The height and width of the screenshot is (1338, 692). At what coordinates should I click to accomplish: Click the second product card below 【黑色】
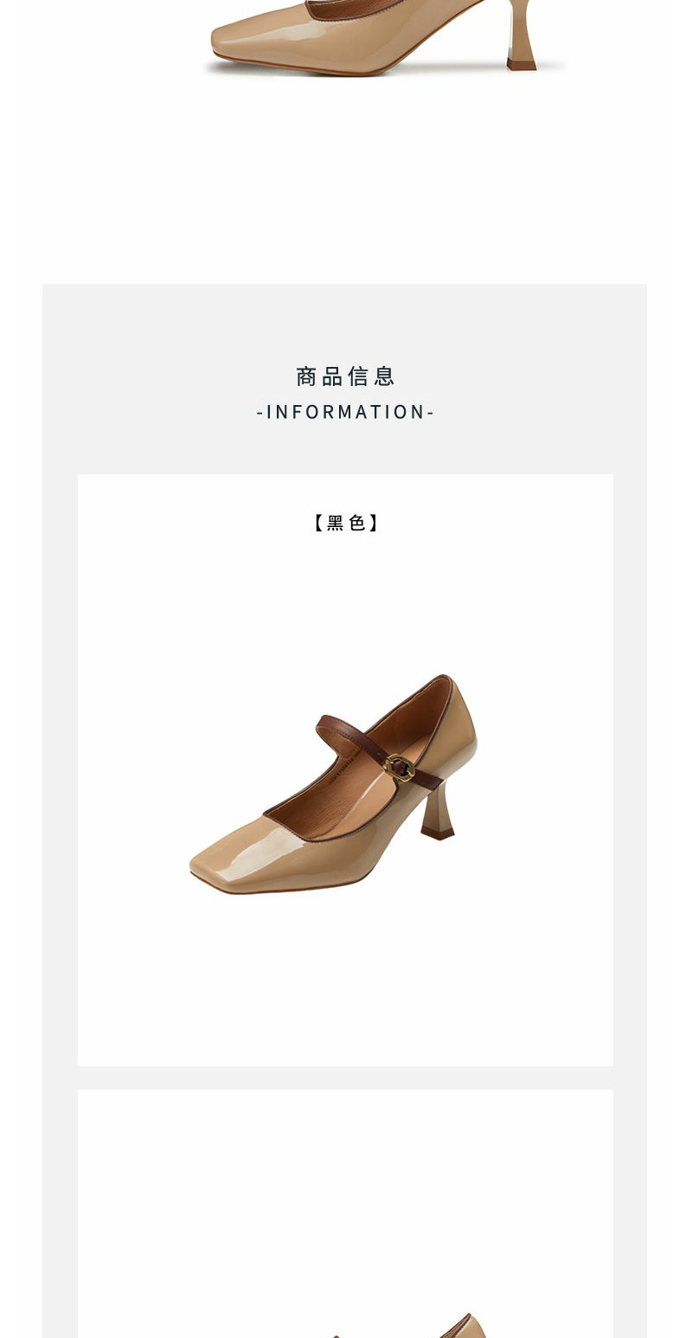click(345, 1213)
